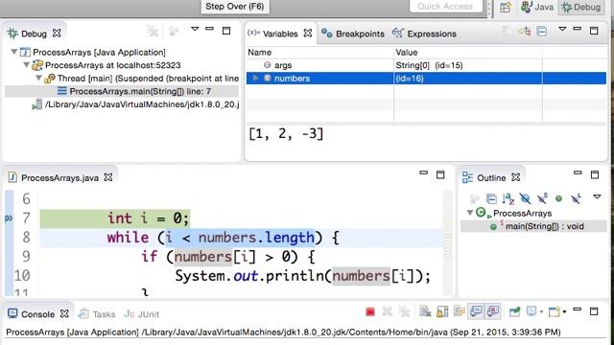
Task: Expand the numbers variable row
Action: (256, 79)
